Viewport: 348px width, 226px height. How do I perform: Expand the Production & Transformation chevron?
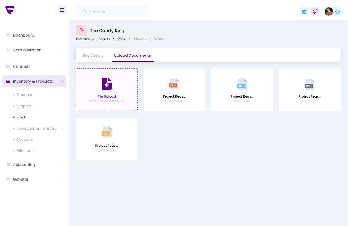[62, 128]
